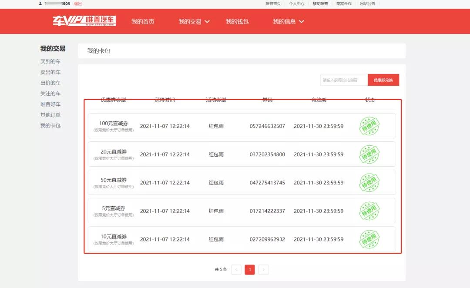Screen dimensions: 470x288
Task: Click the 20元直减券 coupon name
Action: coord(114,152)
